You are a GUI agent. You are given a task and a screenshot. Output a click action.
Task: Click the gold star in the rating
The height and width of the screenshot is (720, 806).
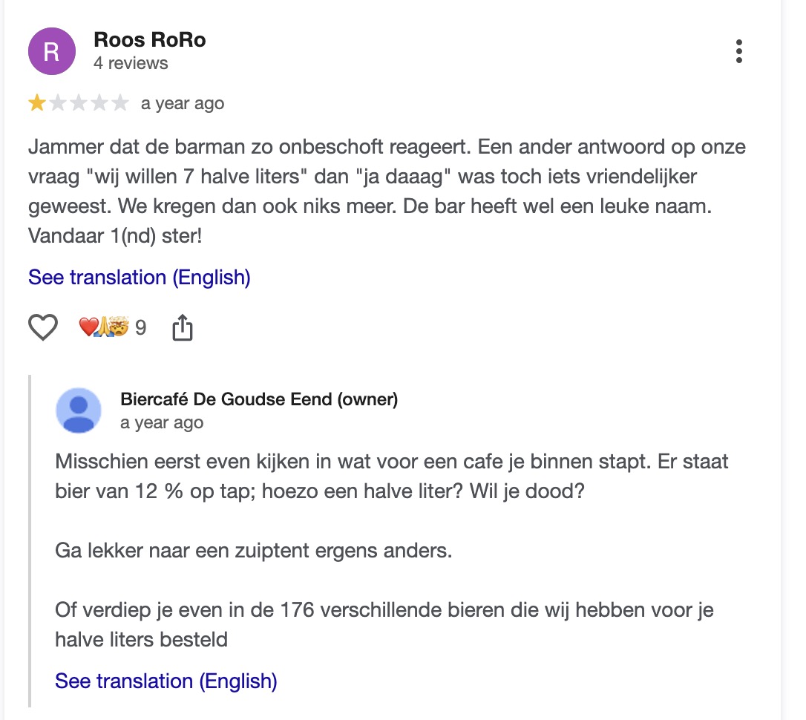pyautogui.click(x=36, y=104)
